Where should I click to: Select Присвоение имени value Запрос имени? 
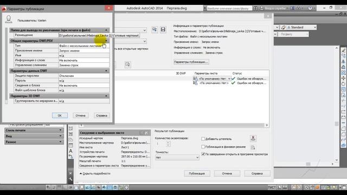[84, 50]
